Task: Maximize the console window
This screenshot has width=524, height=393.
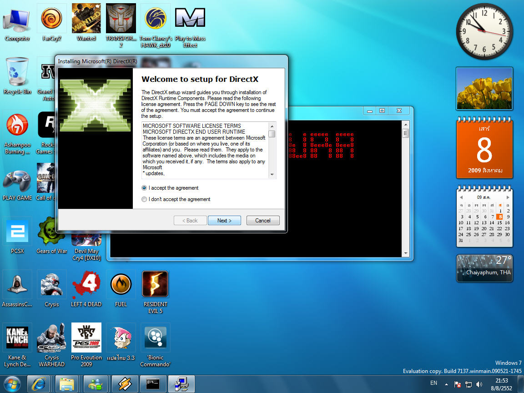Action: point(382,111)
